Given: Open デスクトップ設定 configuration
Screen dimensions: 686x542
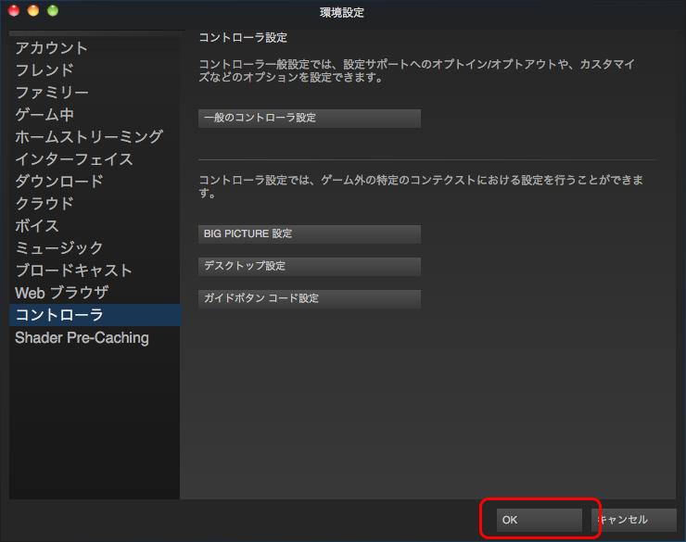Looking at the screenshot, I should (310, 267).
